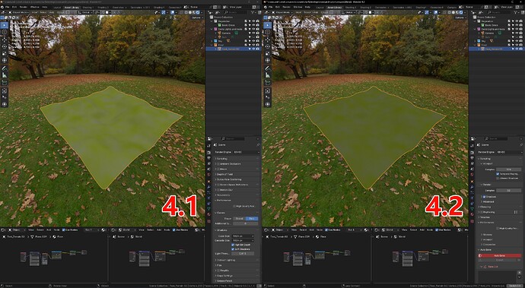
Task: Select the Scale tool in 4.1 window
Action: pos(5,53)
